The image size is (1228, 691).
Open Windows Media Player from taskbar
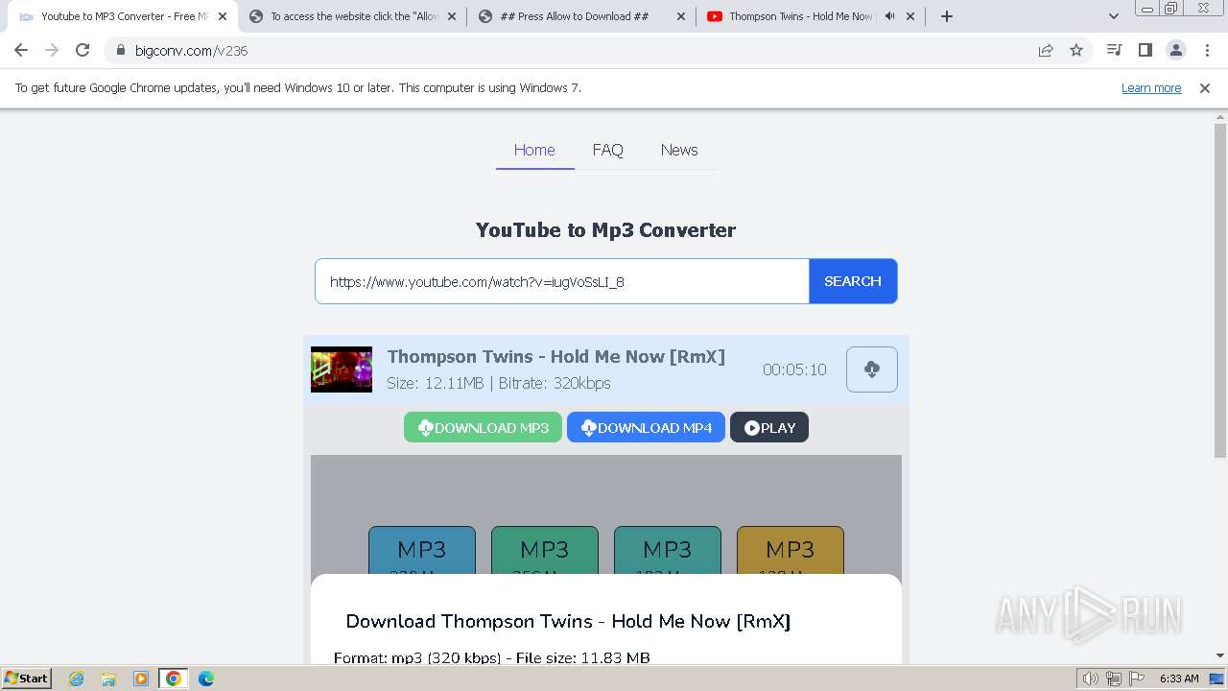141,679
